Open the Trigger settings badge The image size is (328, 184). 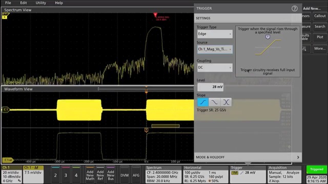(x=248, y=174)
